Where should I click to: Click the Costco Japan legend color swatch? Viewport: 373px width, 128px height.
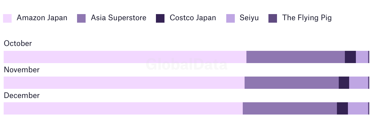click(160, 18)
